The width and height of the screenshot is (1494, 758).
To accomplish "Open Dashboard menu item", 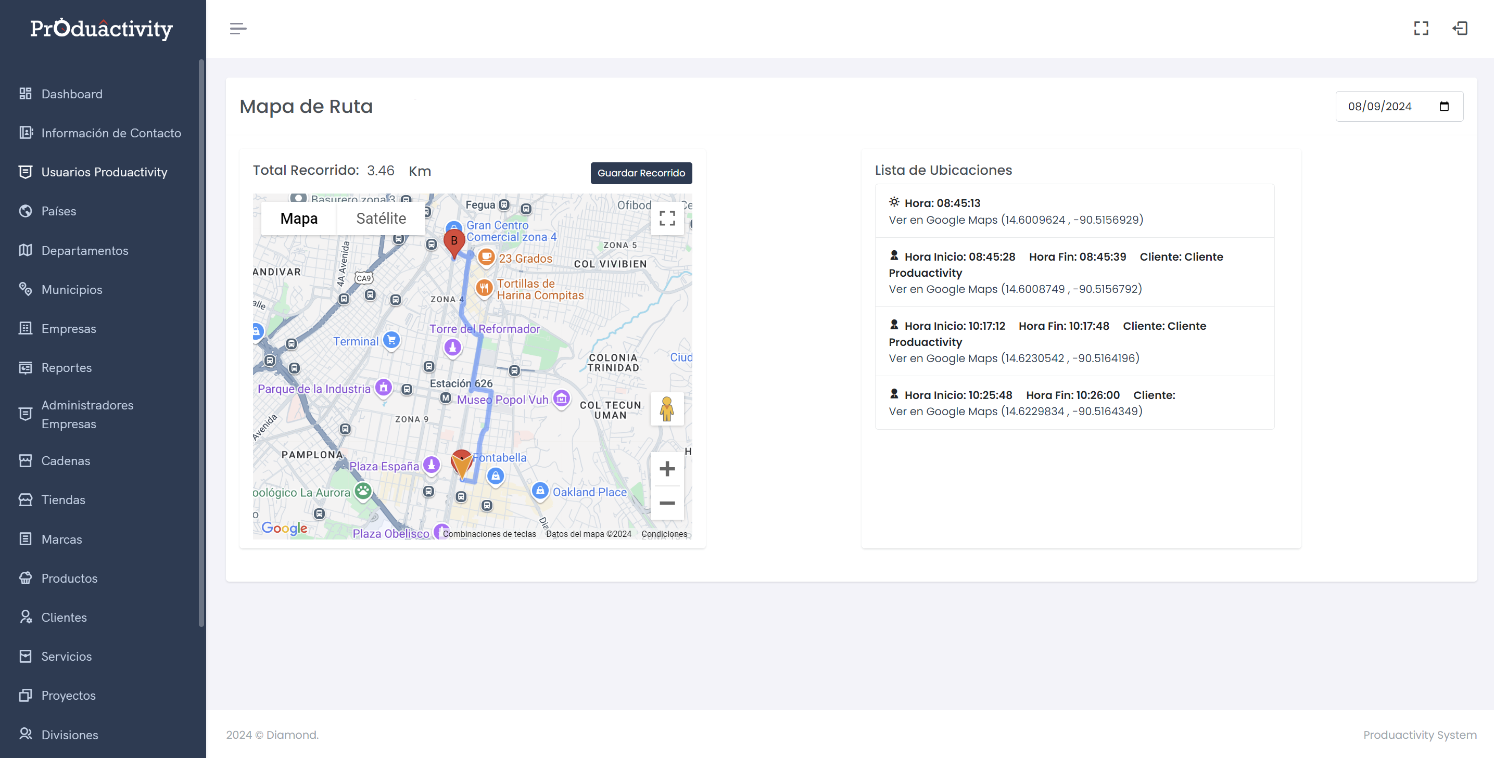I will (x=72, y=94).
